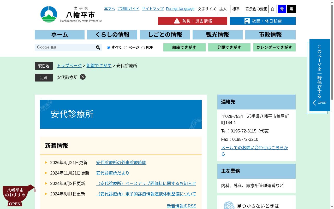Open the 八幡平市のおすすめ bowl widget
Viewport: 334px width, 209px height.
[19, 195]
